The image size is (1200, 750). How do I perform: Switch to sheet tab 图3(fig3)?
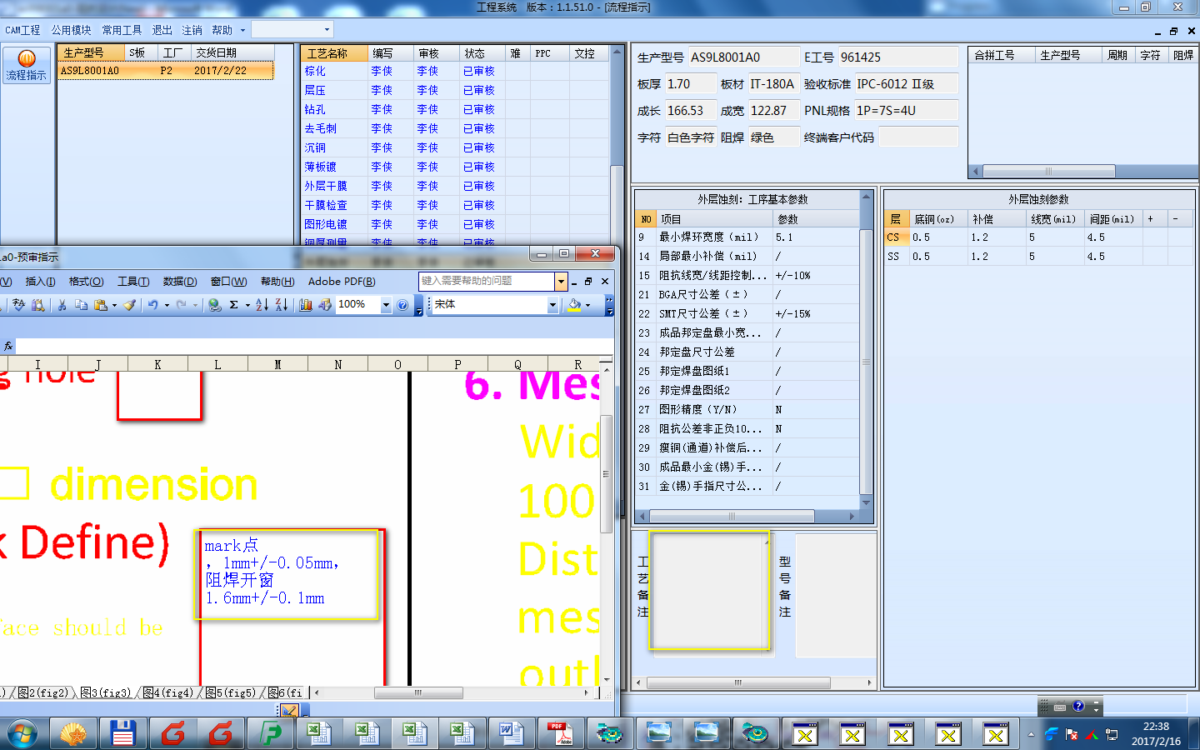click(x=105, y=692)
